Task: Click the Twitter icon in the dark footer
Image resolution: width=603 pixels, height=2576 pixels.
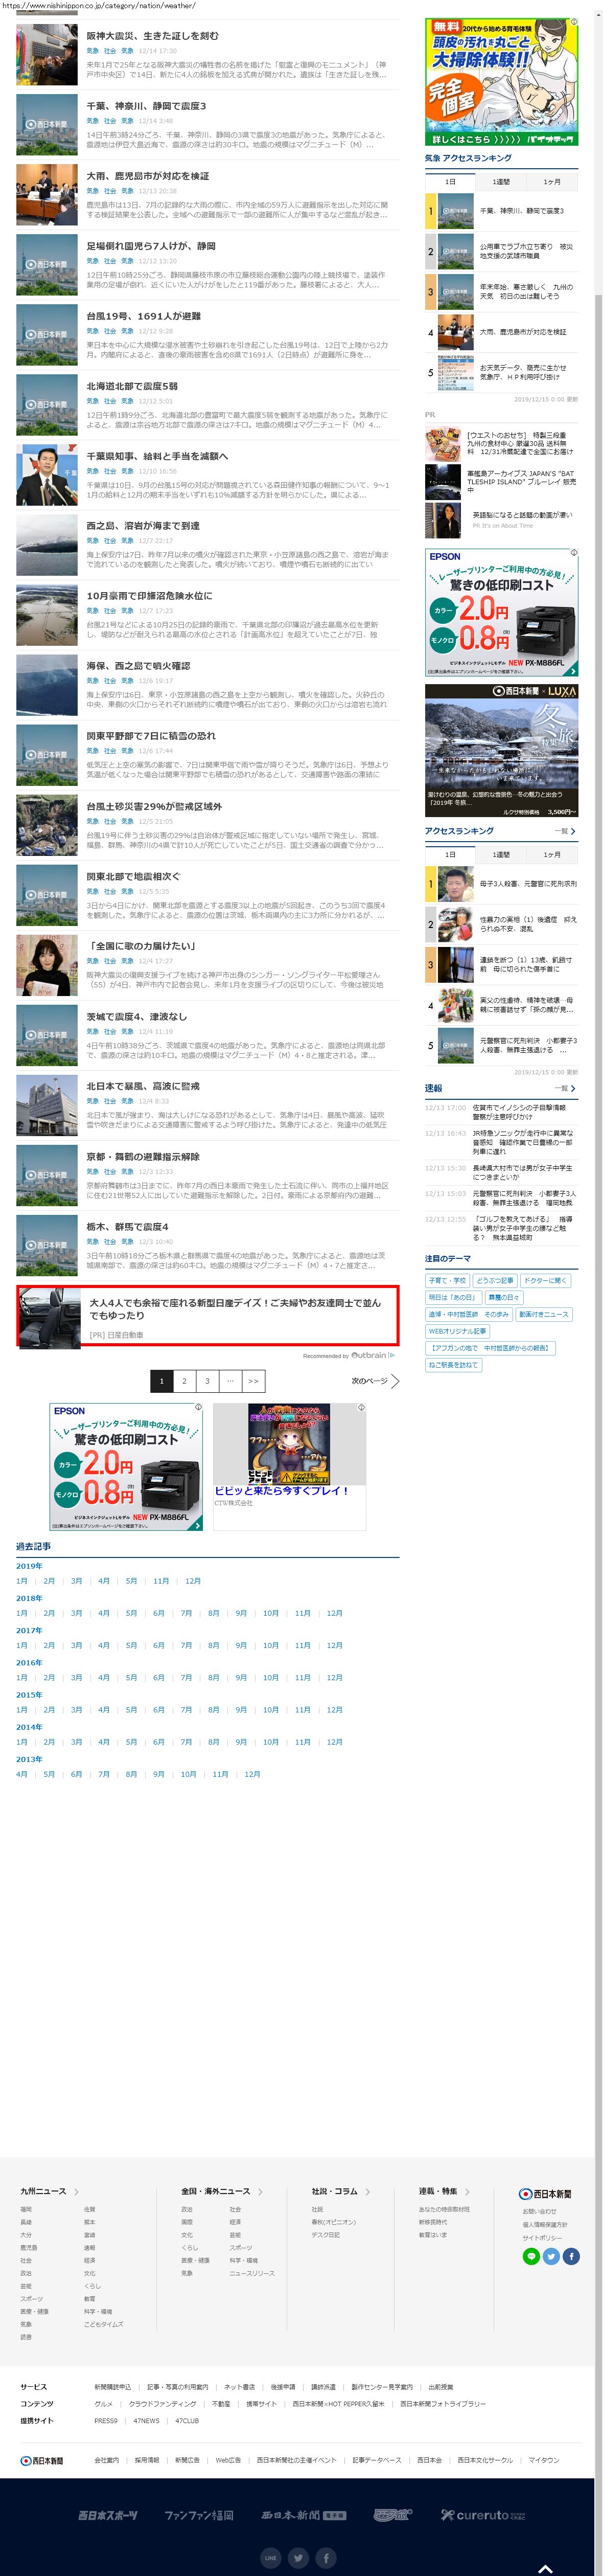Action: [298, 2557]
